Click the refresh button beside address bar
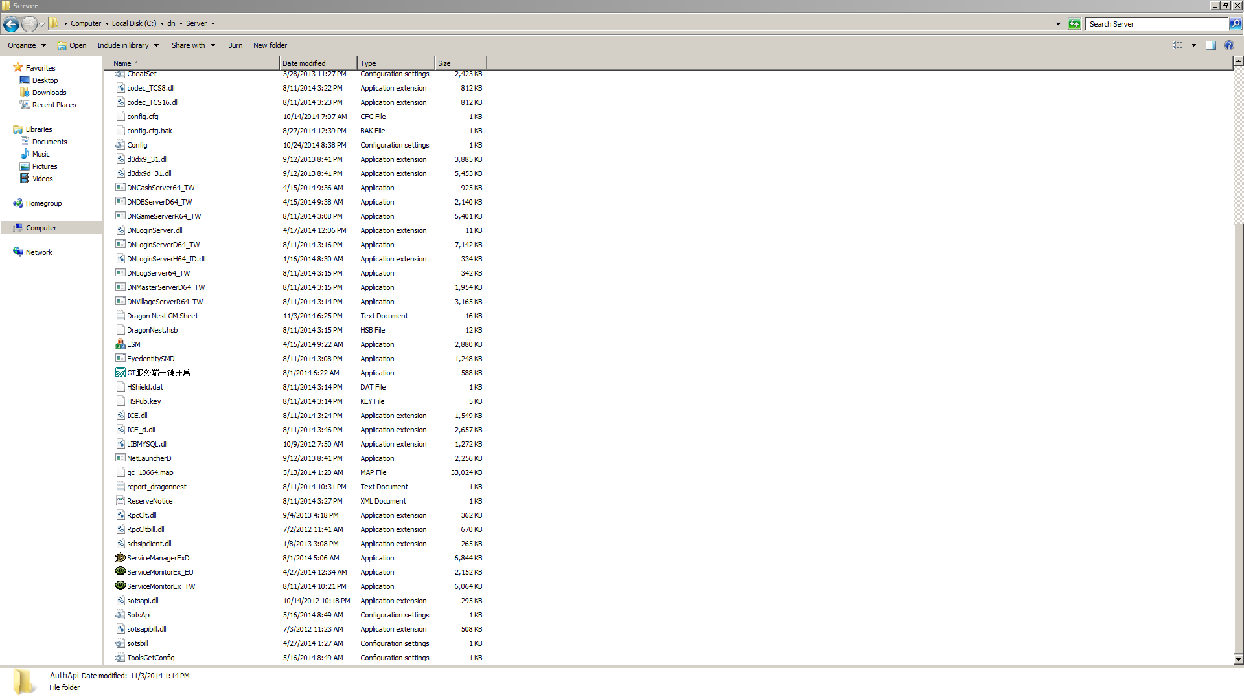The height and width of the screenshot is (699, 1244). coord(1074,24)
